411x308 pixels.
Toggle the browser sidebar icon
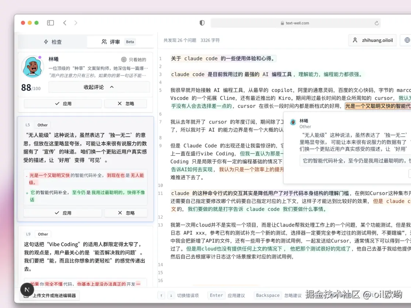[50, 23]
